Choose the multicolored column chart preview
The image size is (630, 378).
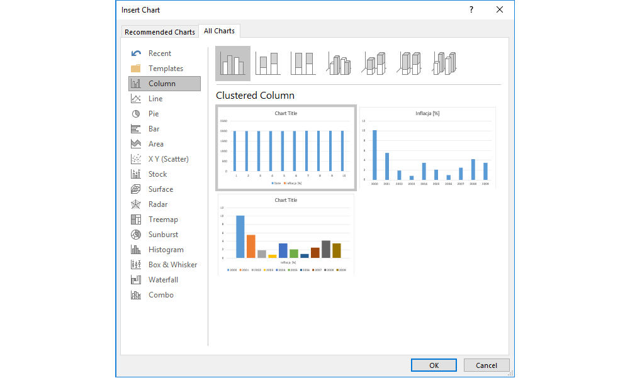(286, 235)
